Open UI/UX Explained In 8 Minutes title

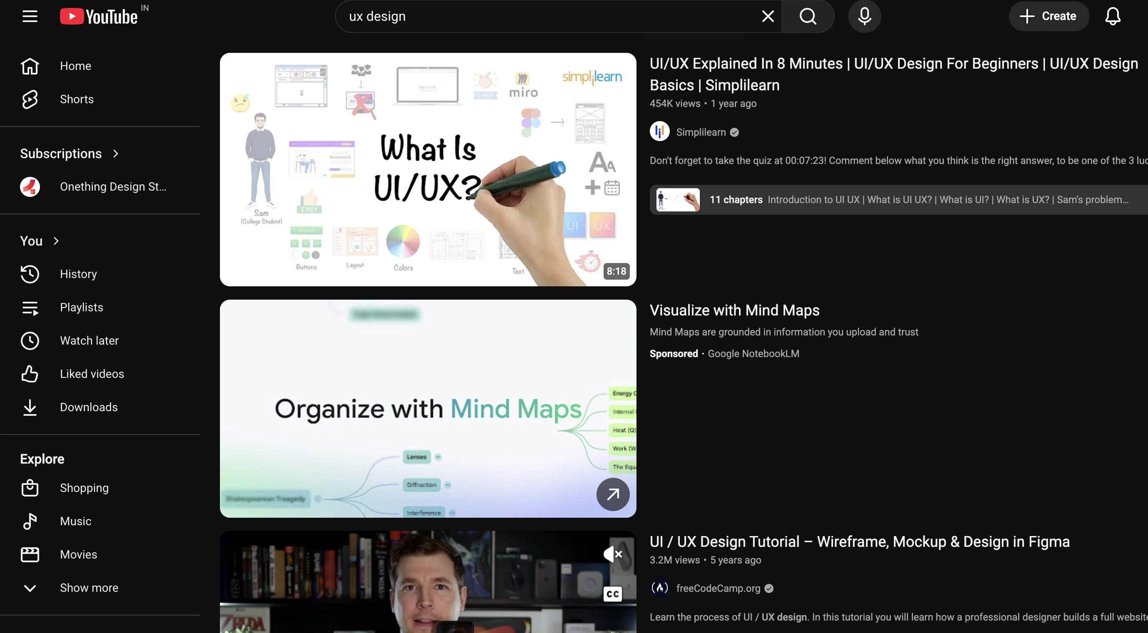(x=894, y=74)
